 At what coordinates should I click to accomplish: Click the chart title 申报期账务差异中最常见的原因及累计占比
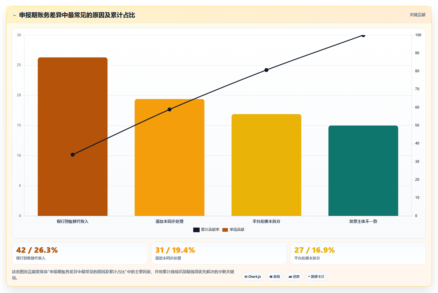tap(77, 15)
